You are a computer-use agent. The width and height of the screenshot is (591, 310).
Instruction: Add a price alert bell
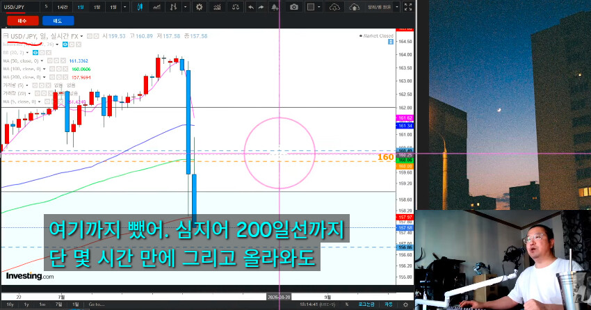275,7
